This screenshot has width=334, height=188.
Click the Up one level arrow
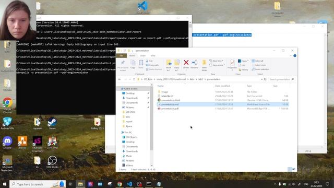[x=134, y=79]
